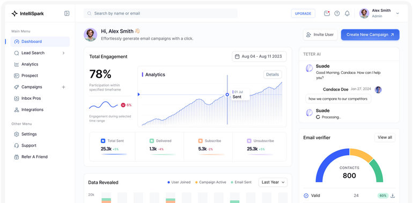The image size is (413, 203).
Task: Toggle Campaign Active legend series
Action: 210,182
